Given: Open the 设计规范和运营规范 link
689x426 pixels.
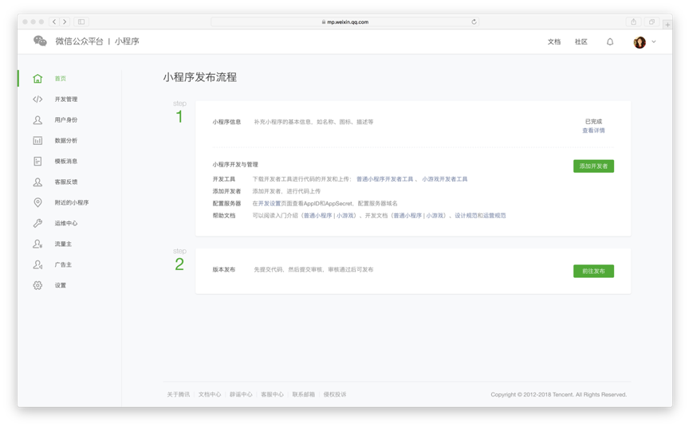Looking at the screenshot, I should pyautogui.click(x=480, y=216).
